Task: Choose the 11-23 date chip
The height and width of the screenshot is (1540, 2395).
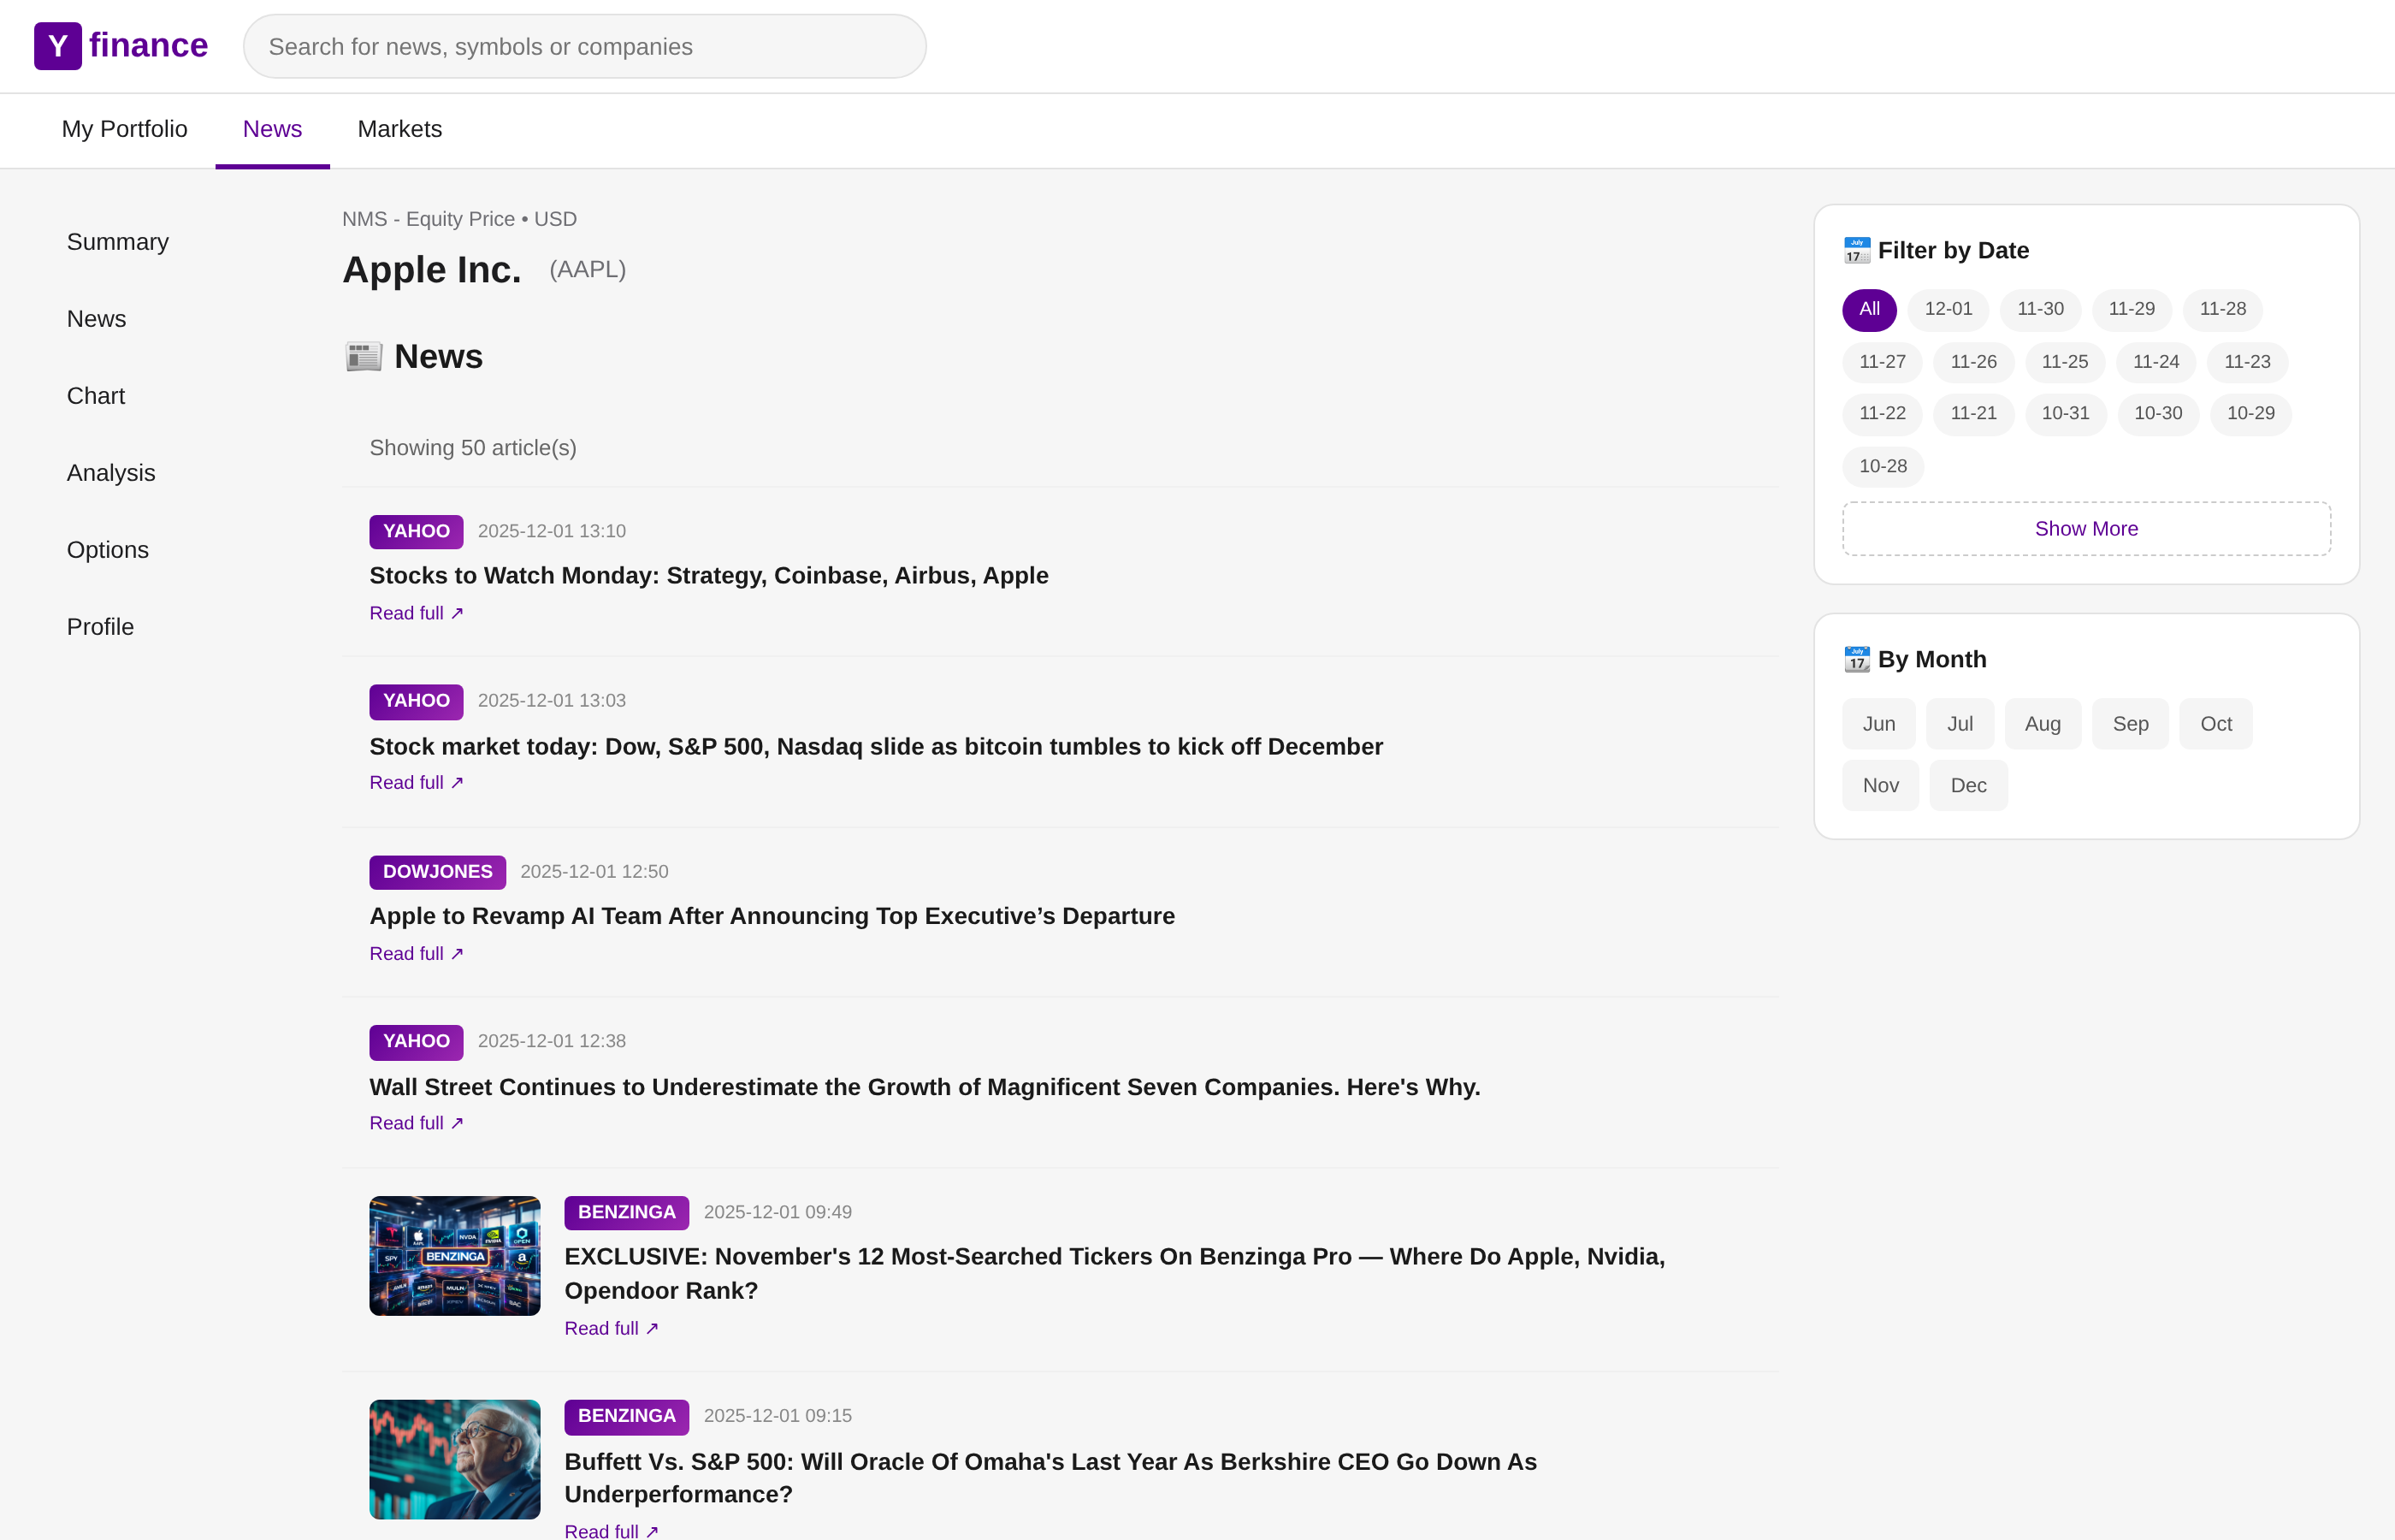Action: [x=2247, y=362]
